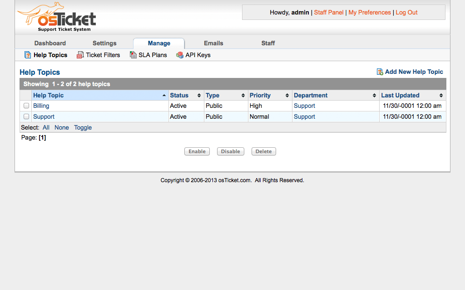
Task: Open the Billing help topic link
Action: pos(41,106)
